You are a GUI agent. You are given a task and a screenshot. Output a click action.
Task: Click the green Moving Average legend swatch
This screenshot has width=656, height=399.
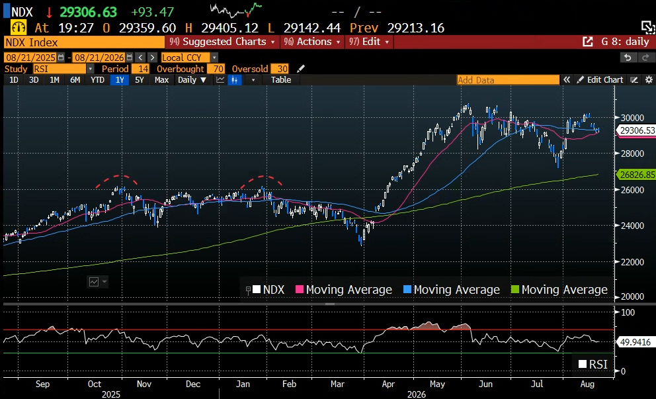coord(515,289)
